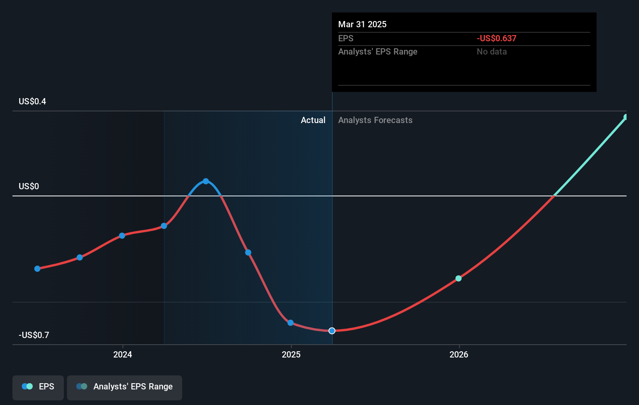Viewport: 639px width, 405px height.
Task: Click the 2024 axis label
Action: coord(123,354)
